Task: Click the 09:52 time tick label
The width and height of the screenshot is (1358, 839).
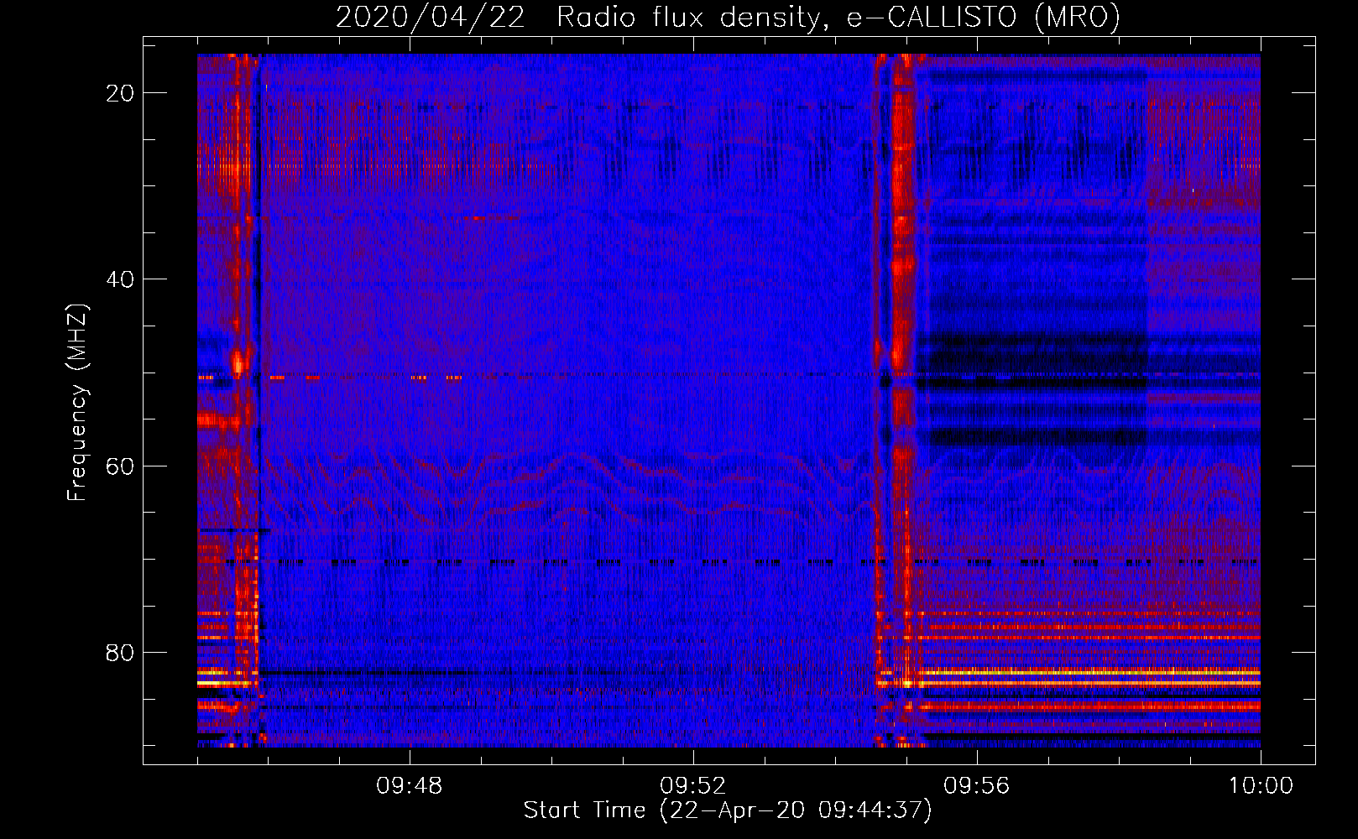Action: (x=692, y=786)
